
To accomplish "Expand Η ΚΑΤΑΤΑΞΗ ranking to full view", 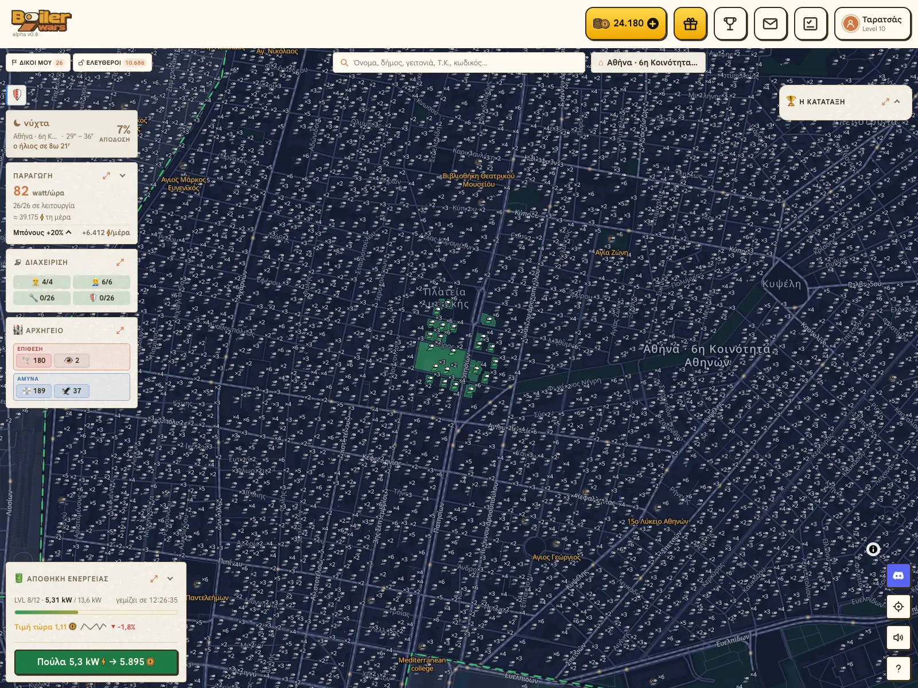I will click(885, 101).
